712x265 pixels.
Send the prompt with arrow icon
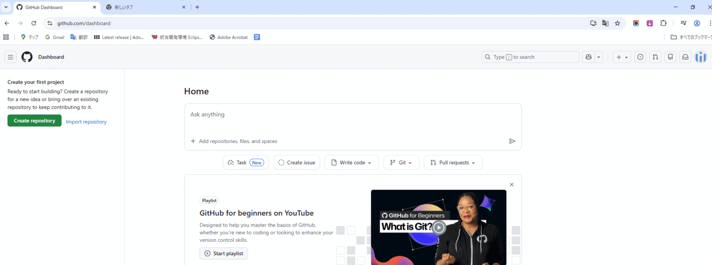pyautogui.click(x=512, y=141)
